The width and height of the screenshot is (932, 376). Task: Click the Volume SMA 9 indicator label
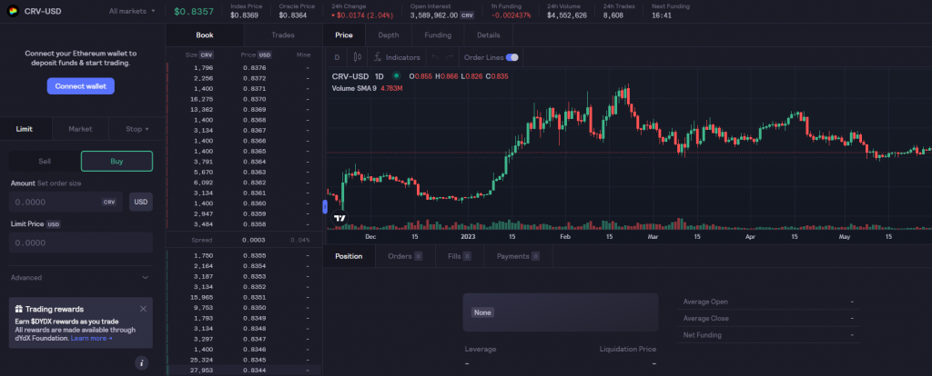pyautogui.click(x=354, y=88)
